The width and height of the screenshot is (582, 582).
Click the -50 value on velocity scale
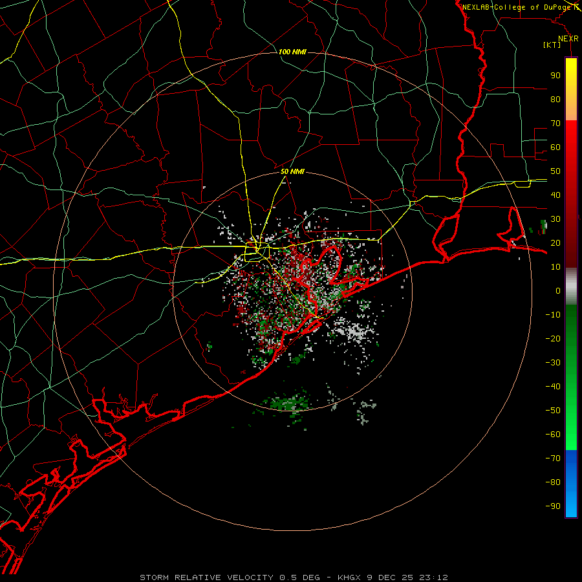553,411
